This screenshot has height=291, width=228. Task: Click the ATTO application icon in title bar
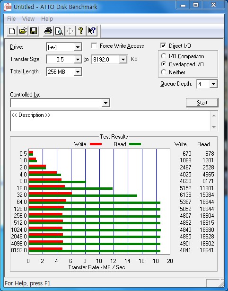click(8, 7)
